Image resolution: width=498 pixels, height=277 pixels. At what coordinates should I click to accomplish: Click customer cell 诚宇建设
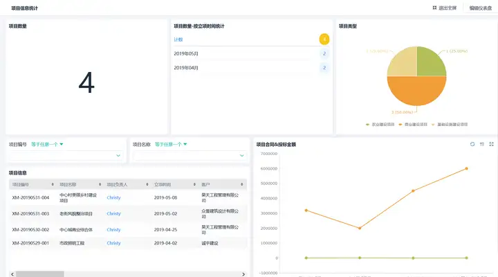210,243
